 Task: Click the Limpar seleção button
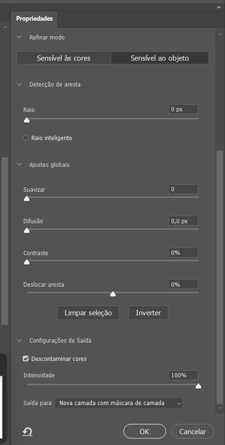tap(88, 313)
